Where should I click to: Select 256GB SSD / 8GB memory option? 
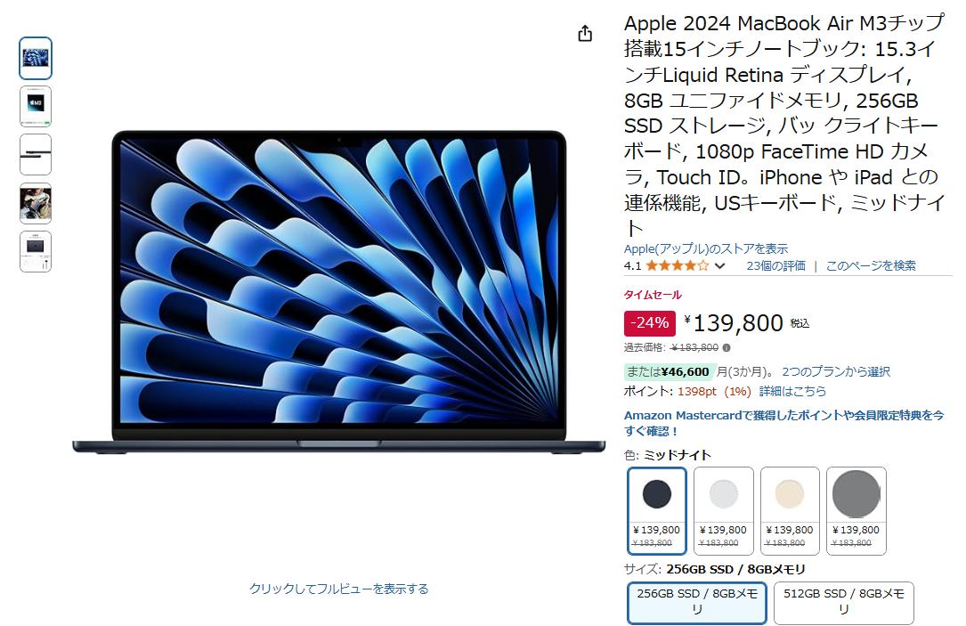(x=697, y=603)
